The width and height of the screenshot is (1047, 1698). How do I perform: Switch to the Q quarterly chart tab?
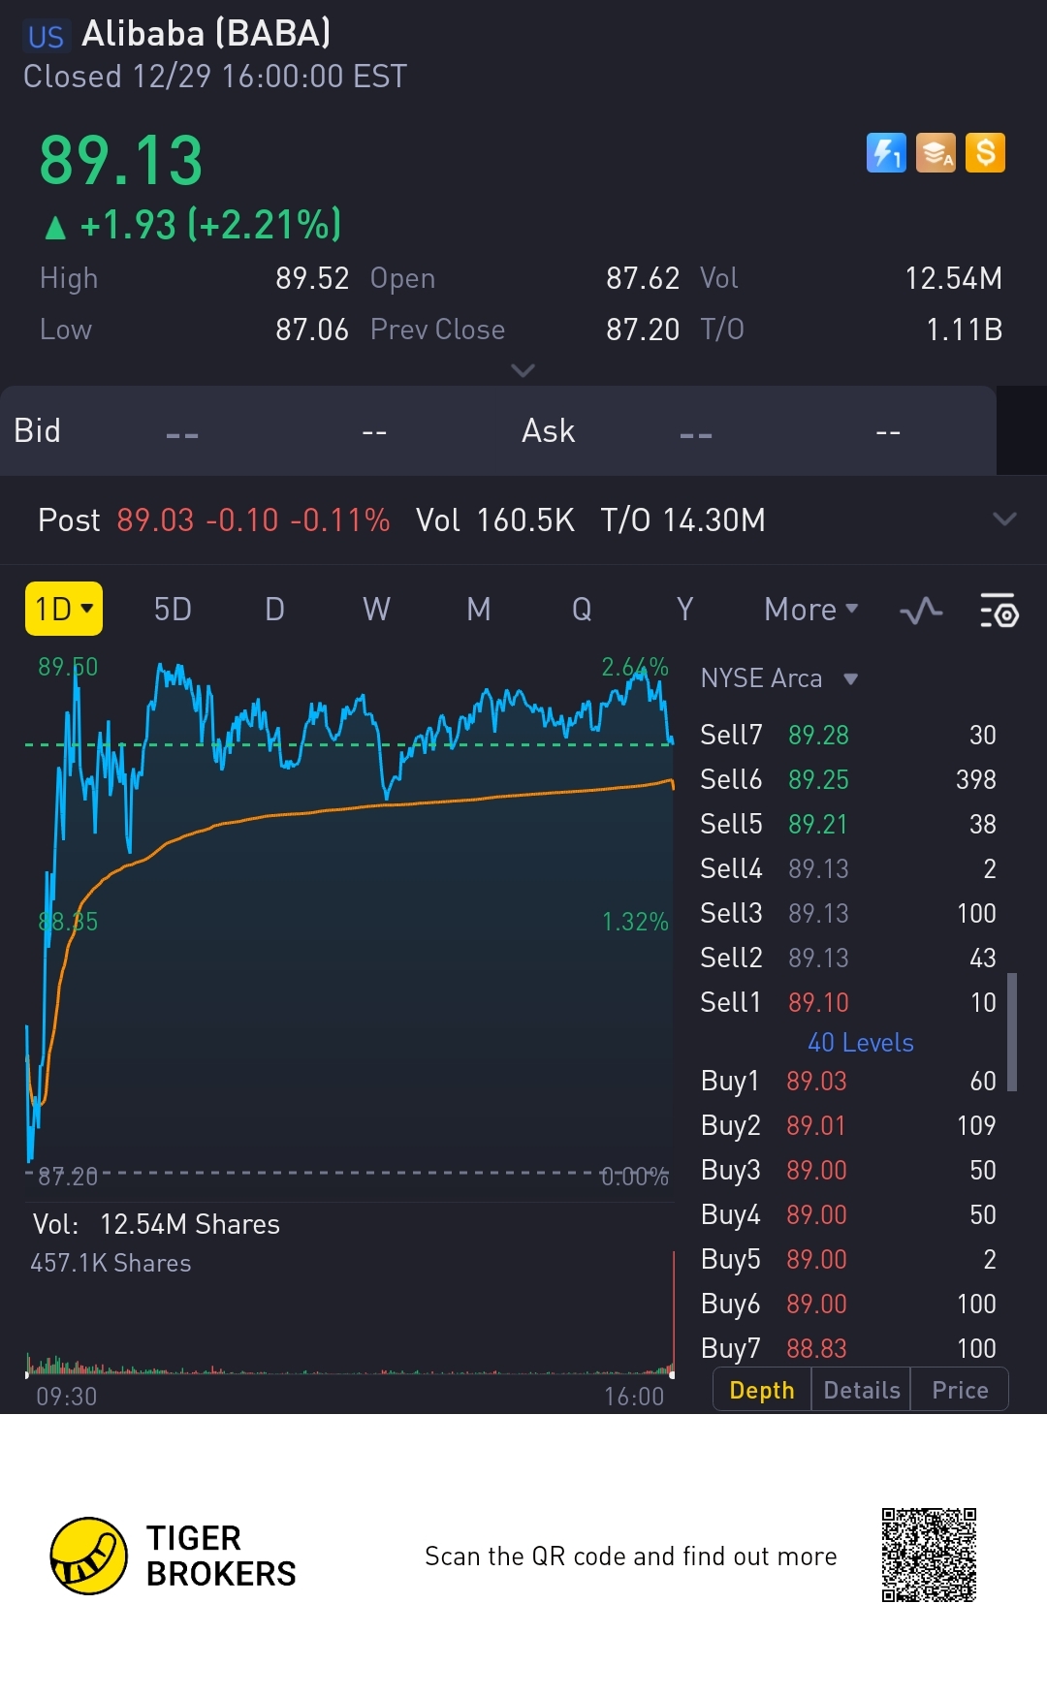pos(582,610)
